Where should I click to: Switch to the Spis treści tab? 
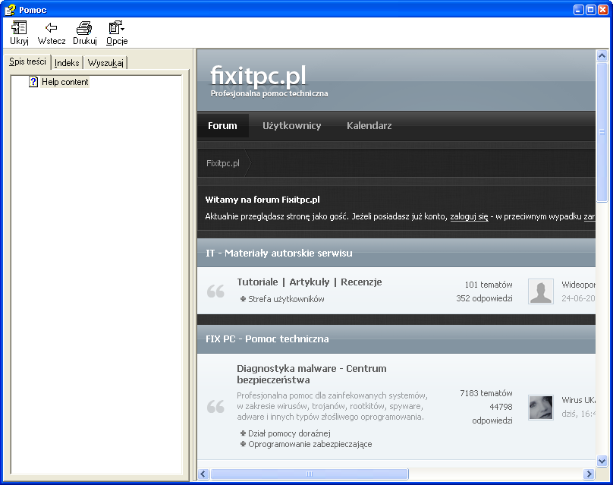[27, 61]
